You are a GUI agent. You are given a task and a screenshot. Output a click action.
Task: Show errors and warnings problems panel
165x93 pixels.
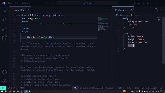pos(13,88)
